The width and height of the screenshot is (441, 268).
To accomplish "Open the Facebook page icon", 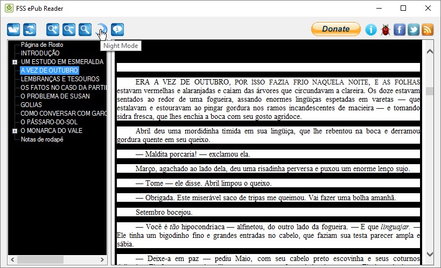I will pos(400,30).
